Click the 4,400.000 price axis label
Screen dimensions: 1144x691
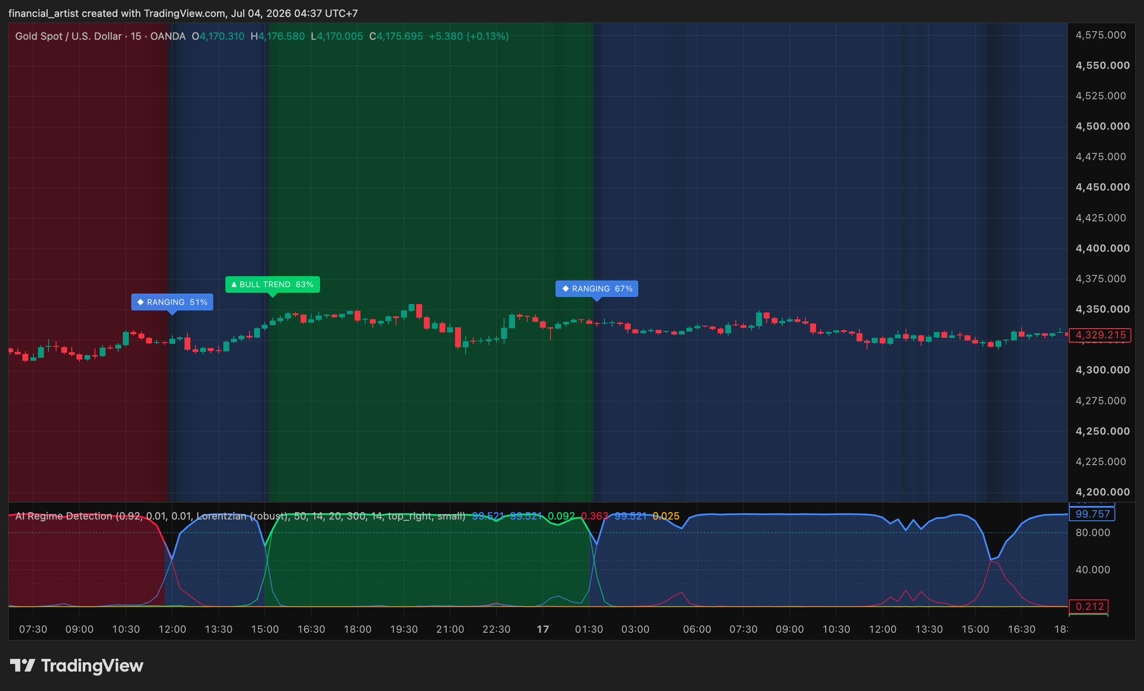click(1103, 248)
